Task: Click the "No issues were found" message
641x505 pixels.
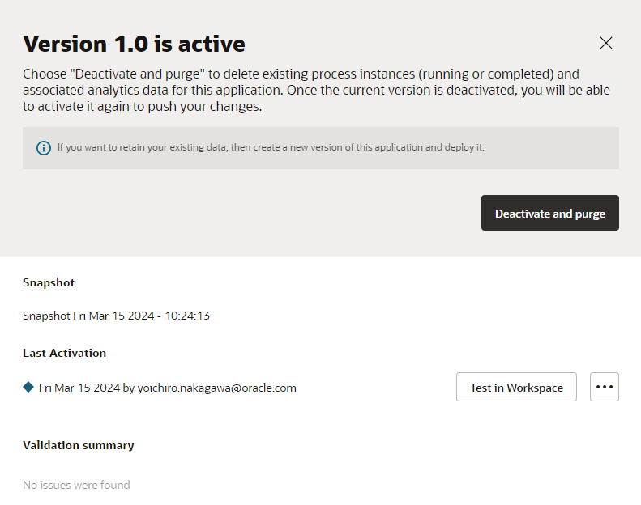Action: point(76,485)
